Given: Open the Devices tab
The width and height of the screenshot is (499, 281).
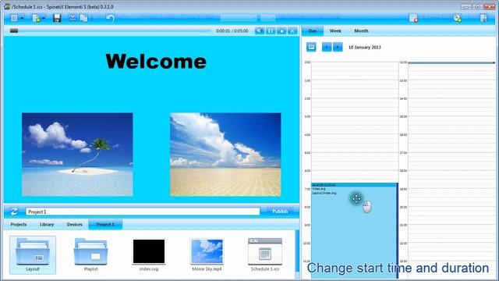Looking at the screenshot, I should click(75, 224).
